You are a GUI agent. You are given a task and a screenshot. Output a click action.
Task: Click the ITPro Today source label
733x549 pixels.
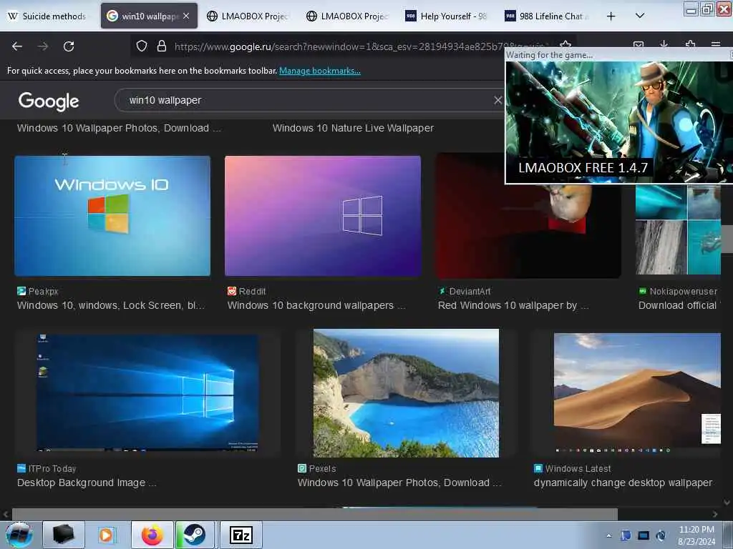pos(52,469)
